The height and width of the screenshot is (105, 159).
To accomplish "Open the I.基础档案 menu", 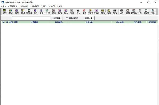I will point(24,6).
